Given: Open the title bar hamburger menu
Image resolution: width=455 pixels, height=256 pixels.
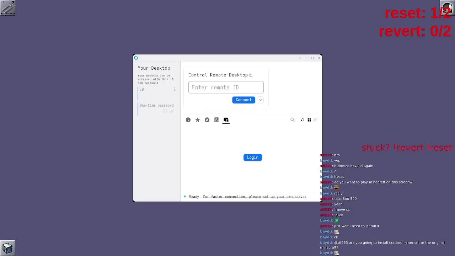Looking at the screenshot, I should pyautogui.click(x=300, y=58).
